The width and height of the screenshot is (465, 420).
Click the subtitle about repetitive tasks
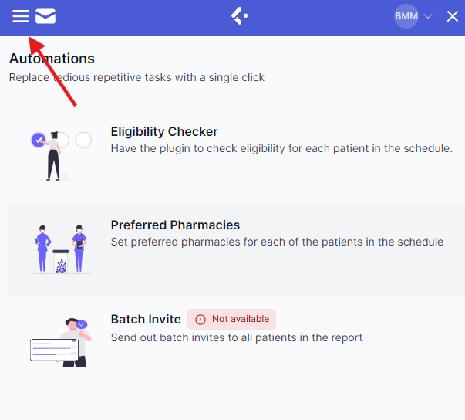click(x=136, y=77)
